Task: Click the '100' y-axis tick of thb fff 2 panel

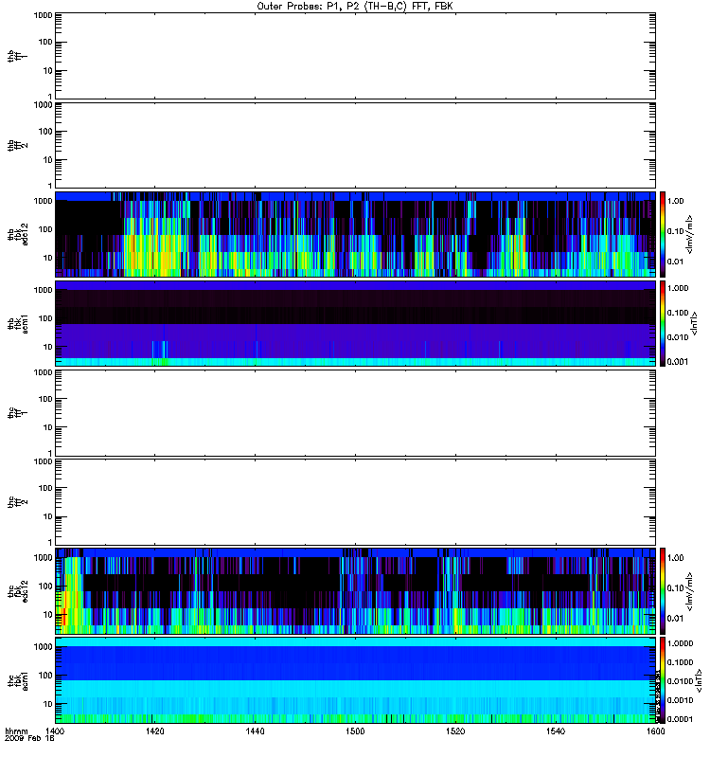Action: 45,132
